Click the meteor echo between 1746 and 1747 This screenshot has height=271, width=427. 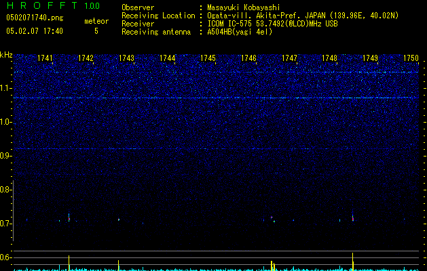(x=273, y=219)
